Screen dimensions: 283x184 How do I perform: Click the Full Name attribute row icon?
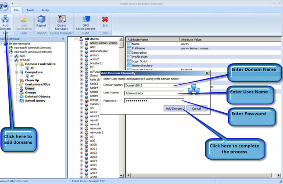point(129,48)
